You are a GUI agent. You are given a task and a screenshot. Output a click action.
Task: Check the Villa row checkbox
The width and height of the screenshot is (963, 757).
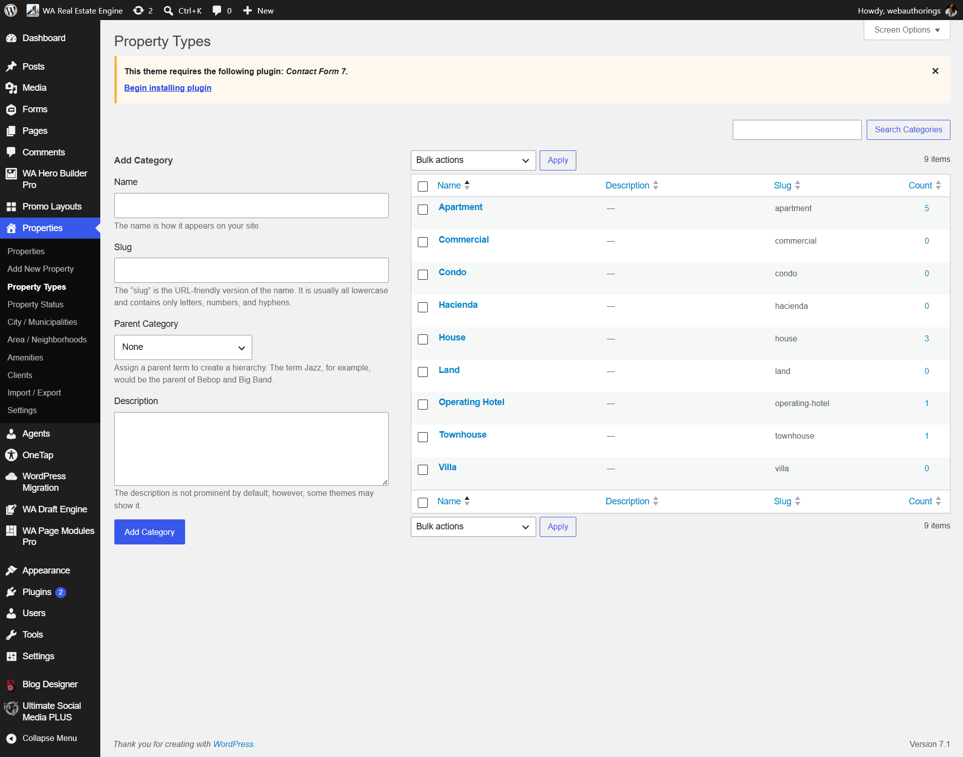[423, 470]
